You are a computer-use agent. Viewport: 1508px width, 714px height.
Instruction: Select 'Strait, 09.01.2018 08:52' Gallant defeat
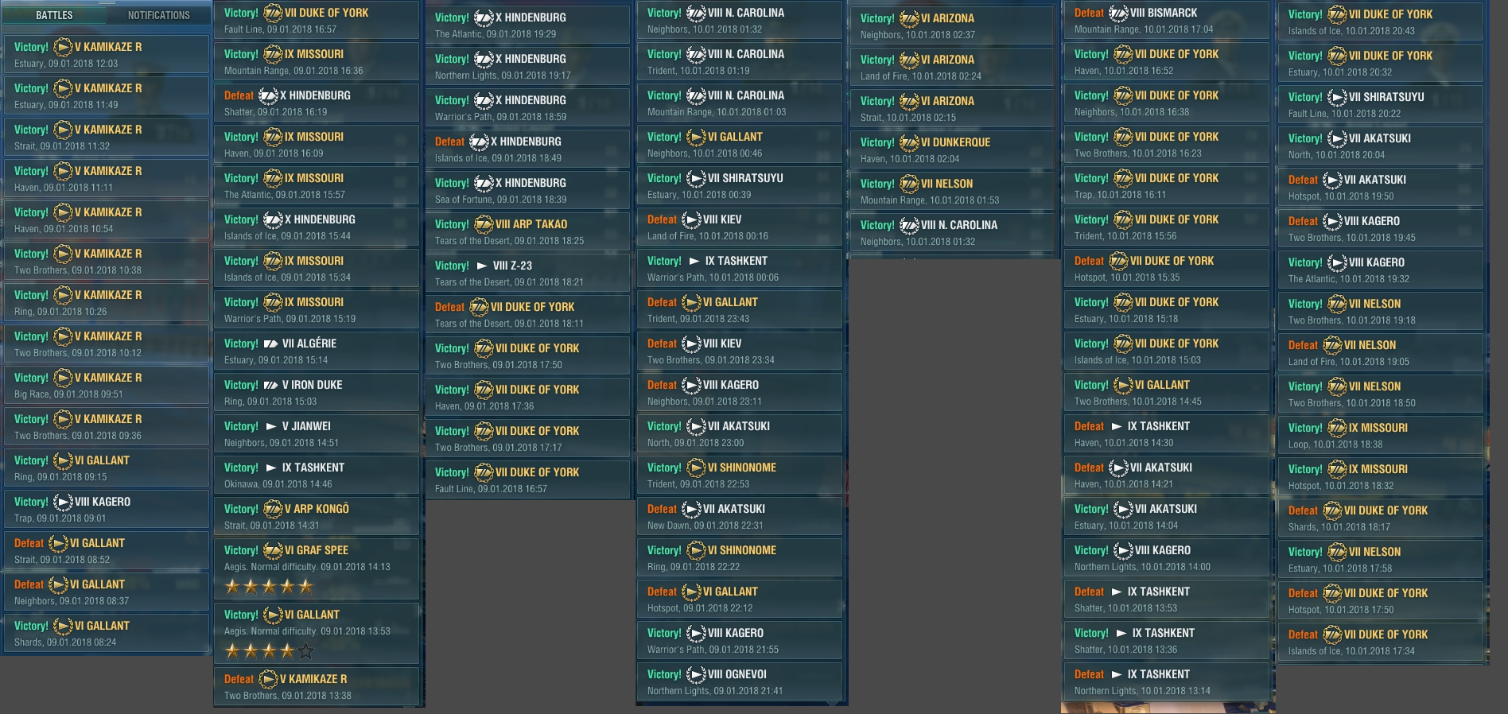click(106, 551)
